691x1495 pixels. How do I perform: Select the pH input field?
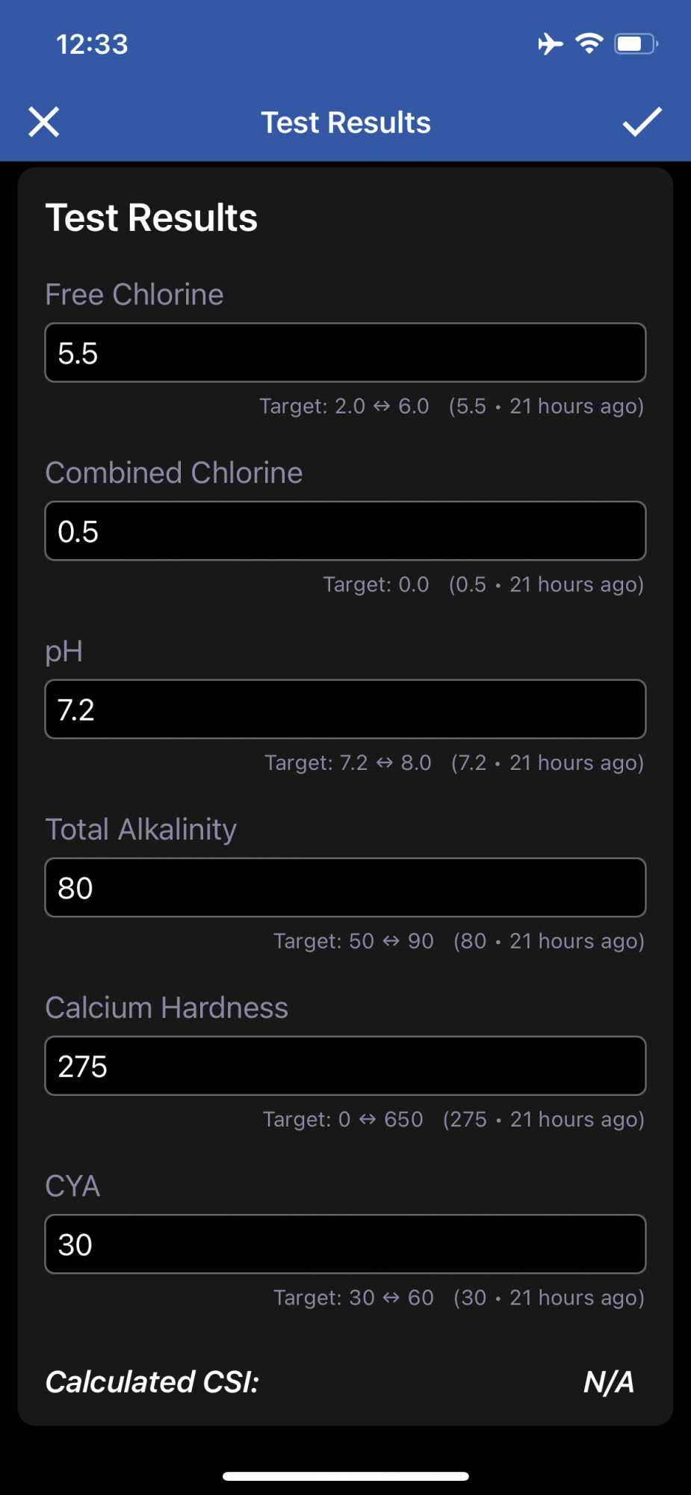345,709
